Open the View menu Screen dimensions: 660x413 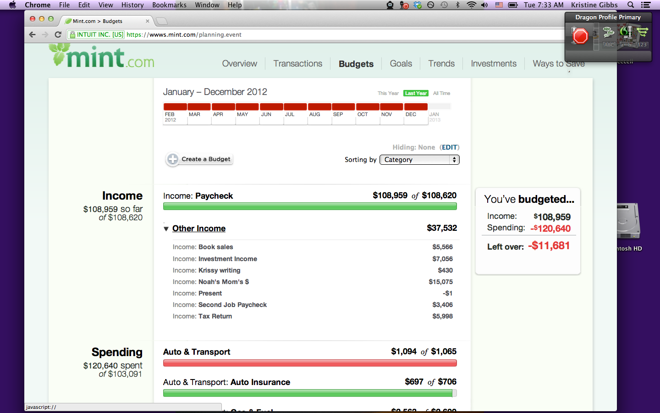pos(105,5)
